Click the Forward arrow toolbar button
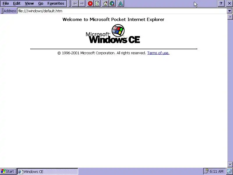 click(82, 3)
